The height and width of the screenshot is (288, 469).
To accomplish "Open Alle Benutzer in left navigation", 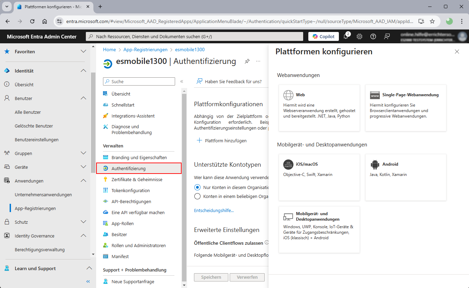I will pos(28,112).
